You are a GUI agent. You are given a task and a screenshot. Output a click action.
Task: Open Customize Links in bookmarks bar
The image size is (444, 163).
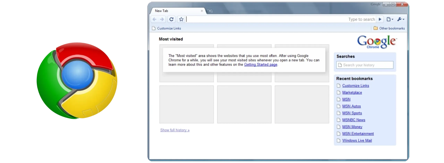[x=166, y=28]
